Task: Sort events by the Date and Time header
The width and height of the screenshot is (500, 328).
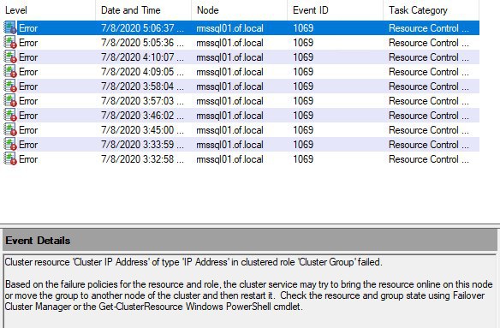Action: (x=144, y=10)
